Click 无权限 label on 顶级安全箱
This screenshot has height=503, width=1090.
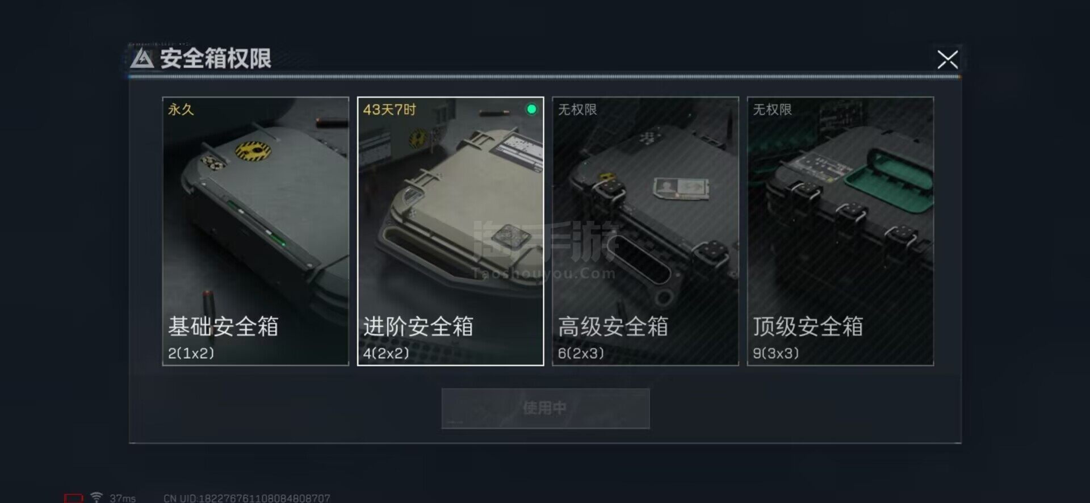772,109
